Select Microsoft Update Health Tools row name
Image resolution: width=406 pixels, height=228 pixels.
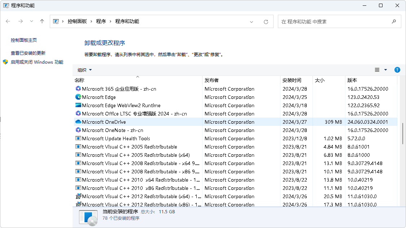[x=116, y=138]
